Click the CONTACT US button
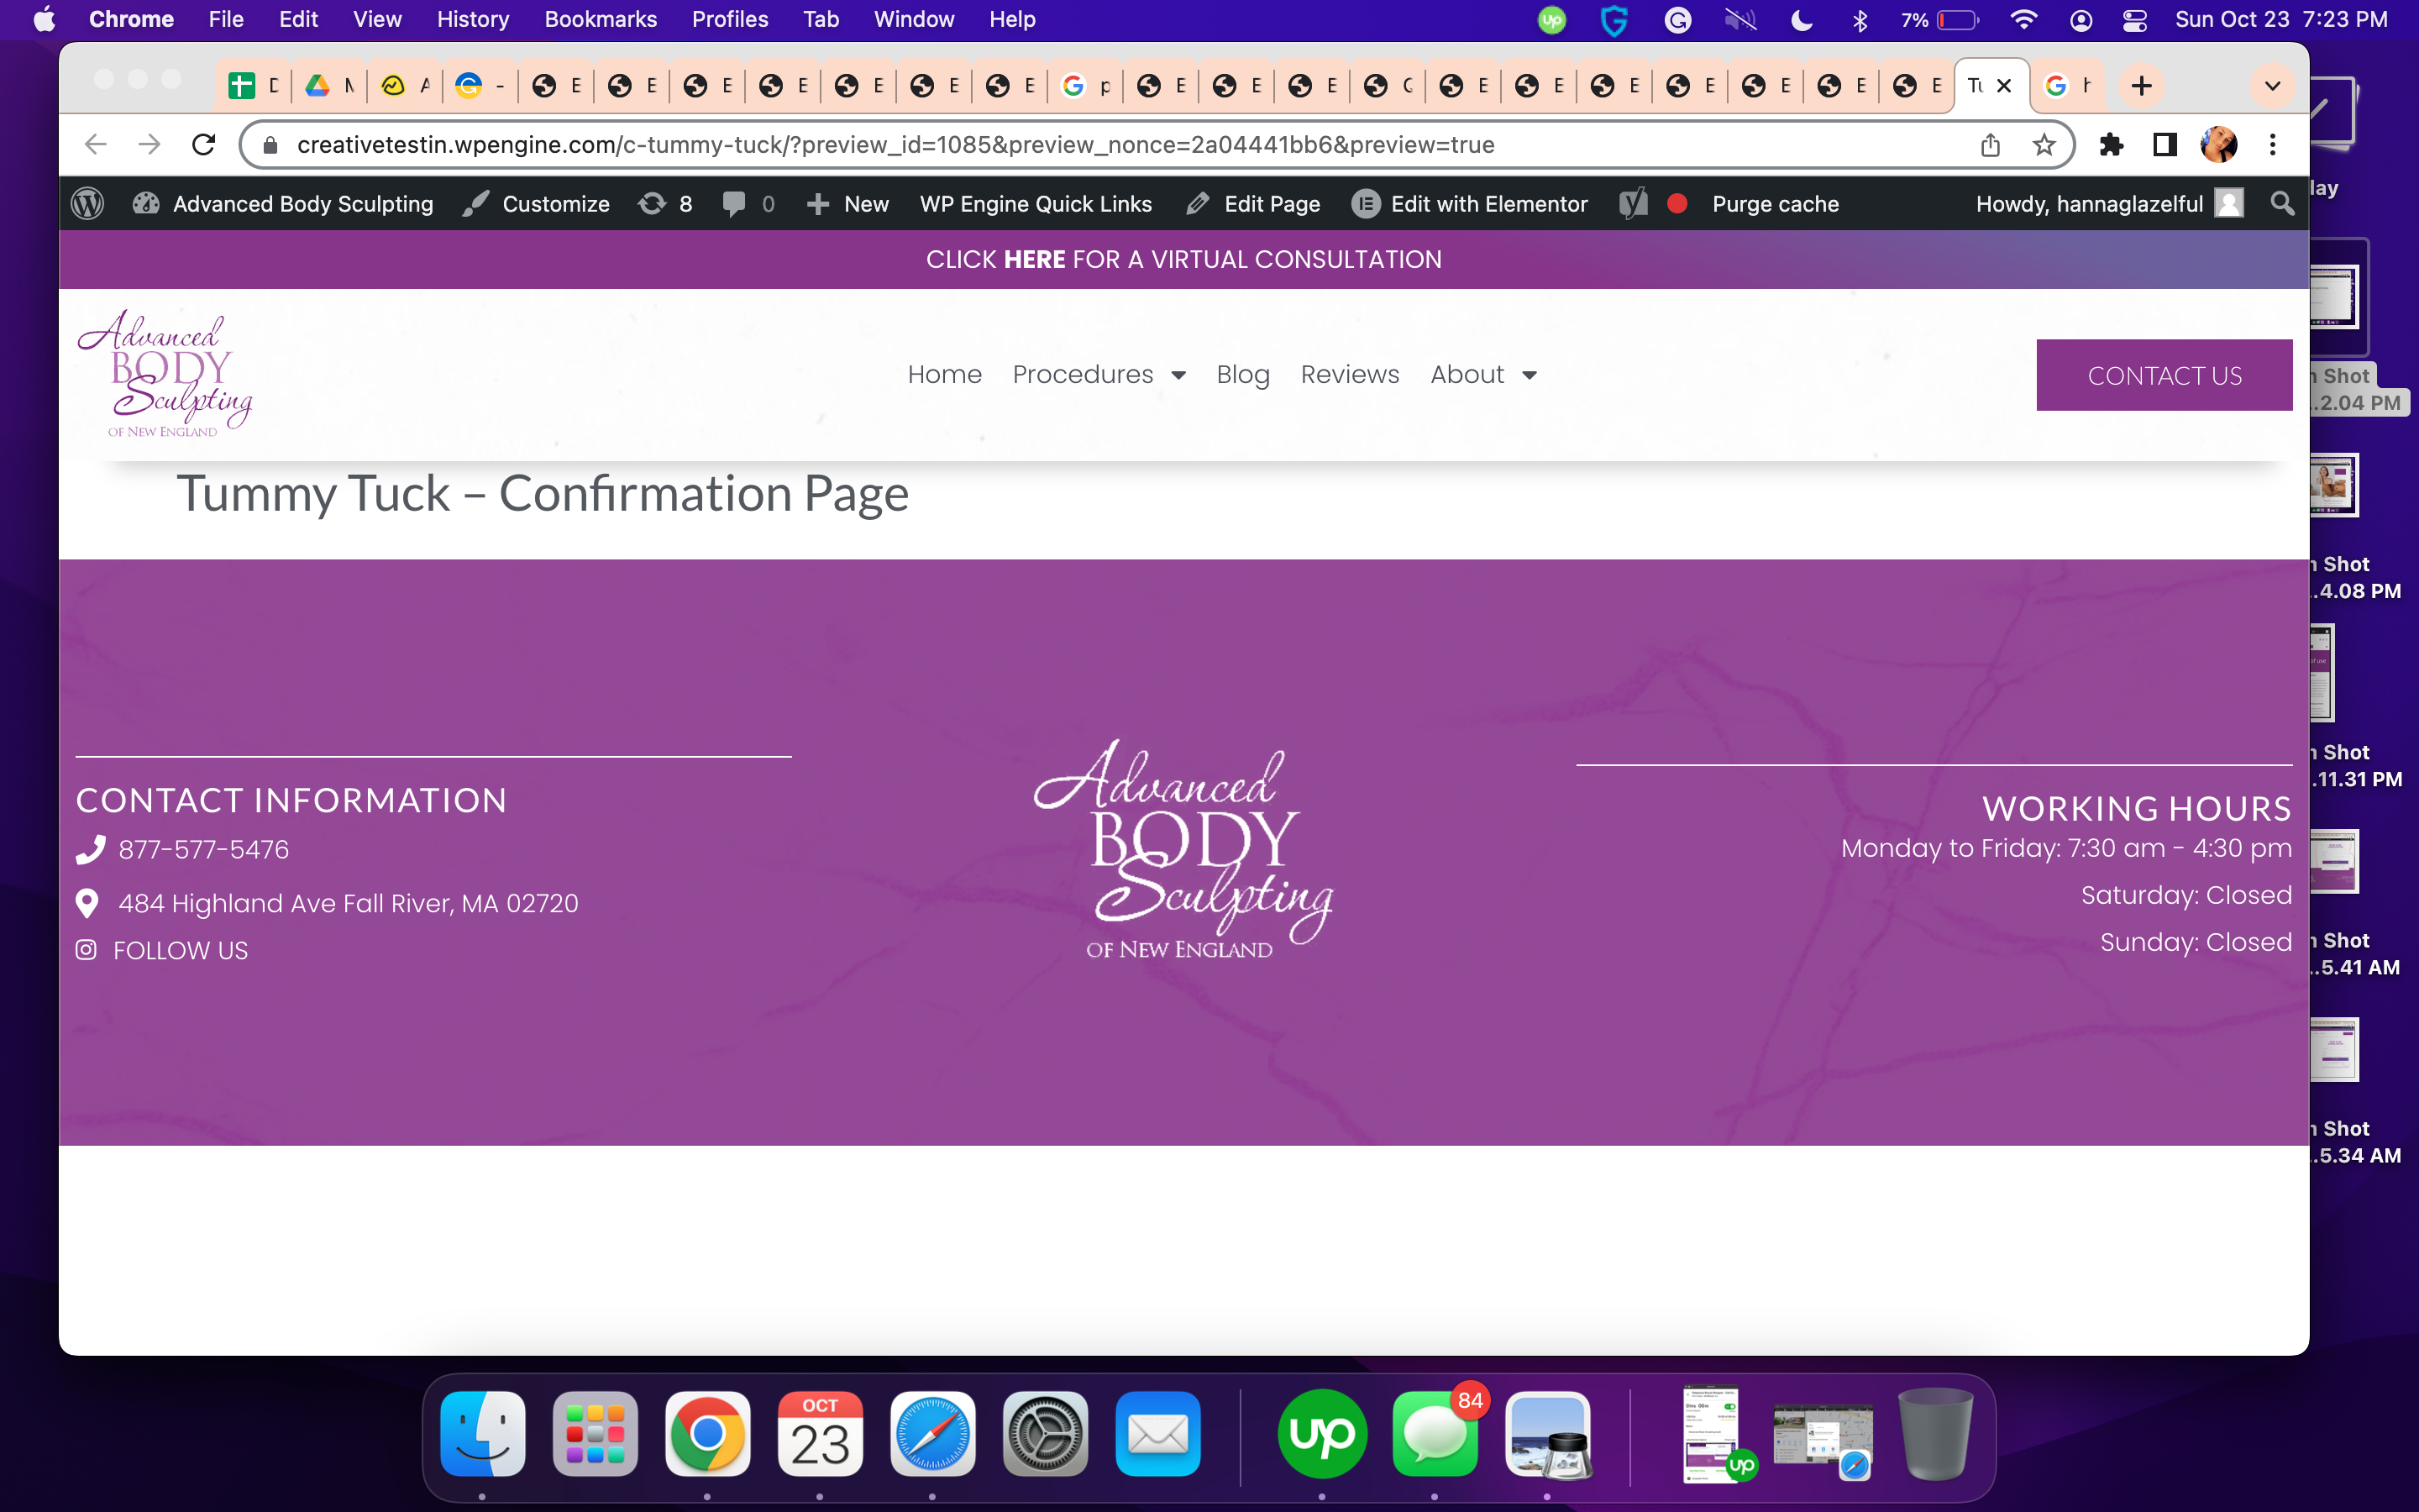 coord(2165,375)
